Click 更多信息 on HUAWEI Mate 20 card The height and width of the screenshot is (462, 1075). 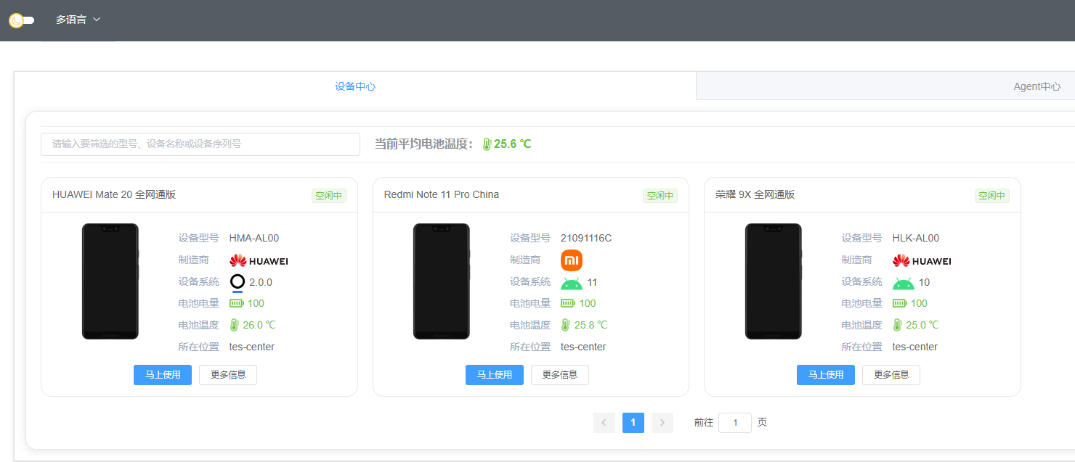coord(228,375)
